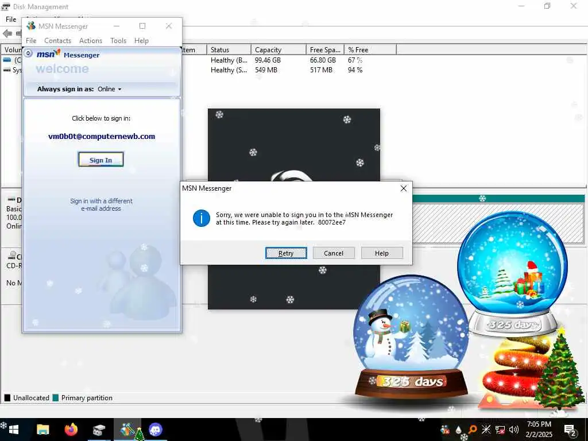Collapse the MSN Messenger header with round chevron
Image resolution: width=588 pixels, height=441 pixels.
click(28, 53)
